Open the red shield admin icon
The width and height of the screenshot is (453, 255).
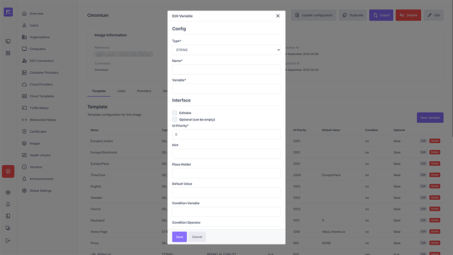click(x=8, y=172)
